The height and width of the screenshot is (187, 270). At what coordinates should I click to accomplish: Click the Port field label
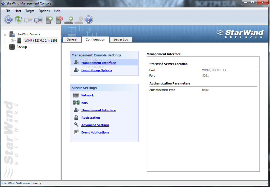tap(152, 76)
